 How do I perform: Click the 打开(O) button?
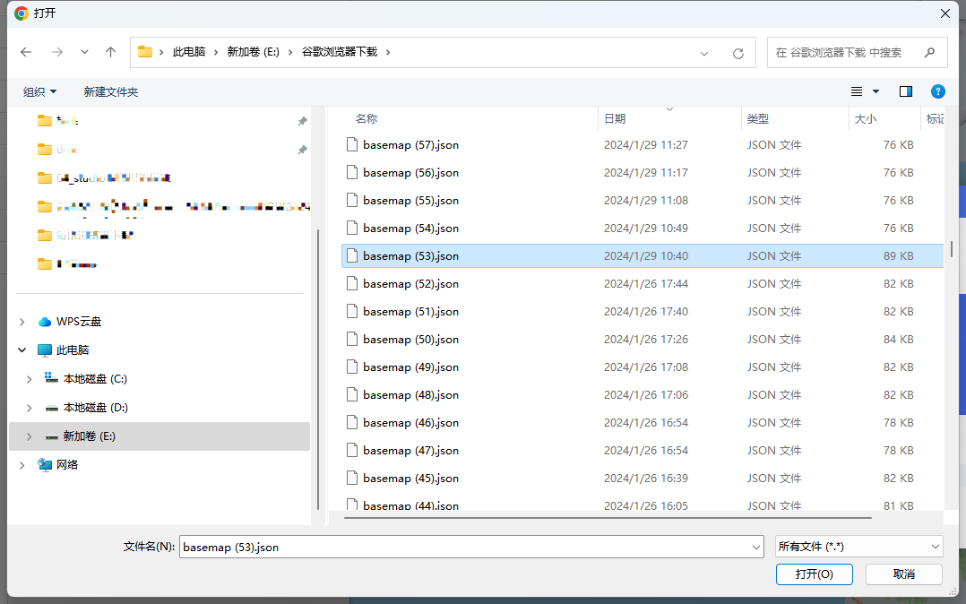[814, 574]
